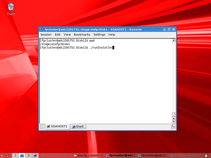
Task: Open the clipboard icon in the system tray
Action: [206, 156]
